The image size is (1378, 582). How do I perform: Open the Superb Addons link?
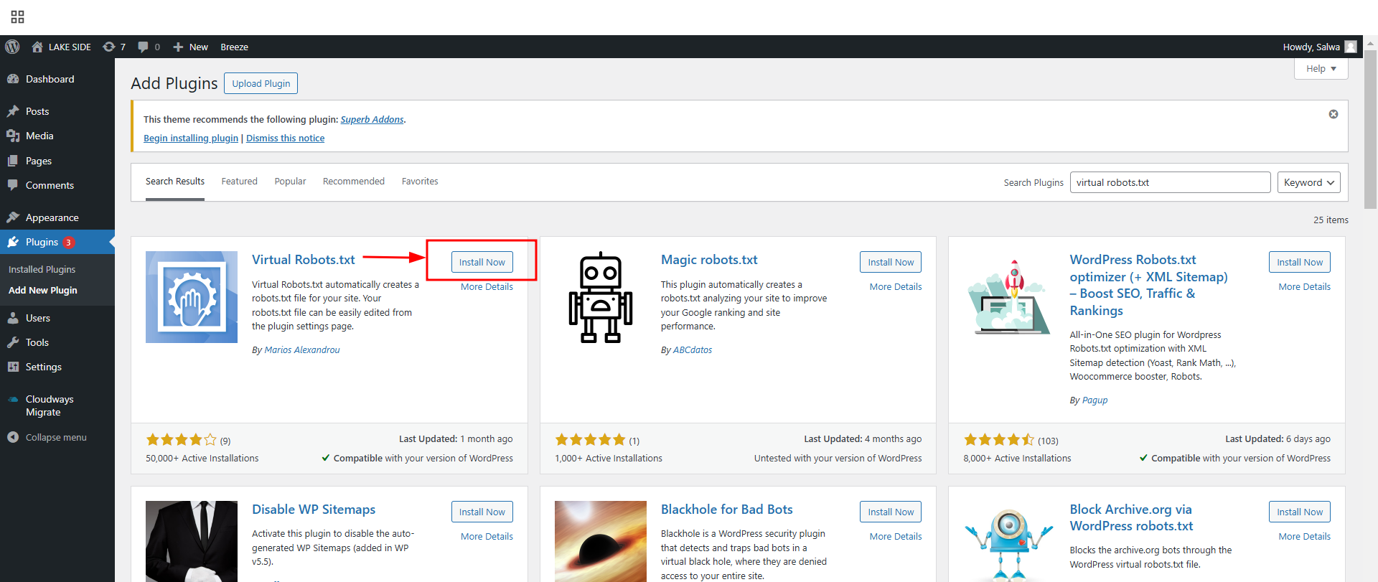tap(372, 120)
